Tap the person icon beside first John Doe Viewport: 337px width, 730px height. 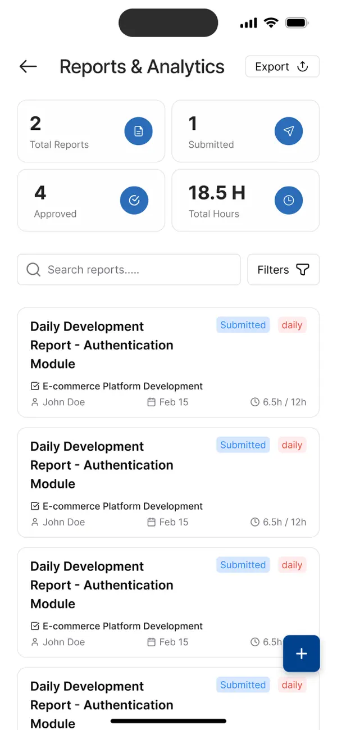[x=35, y=402]
